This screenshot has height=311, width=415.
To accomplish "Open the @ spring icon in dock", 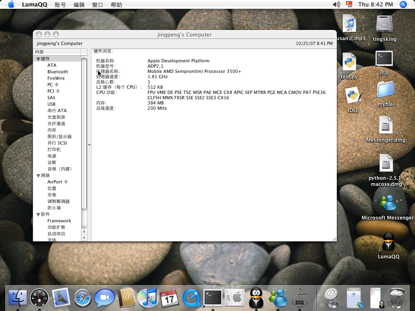I will click(331, 298).
